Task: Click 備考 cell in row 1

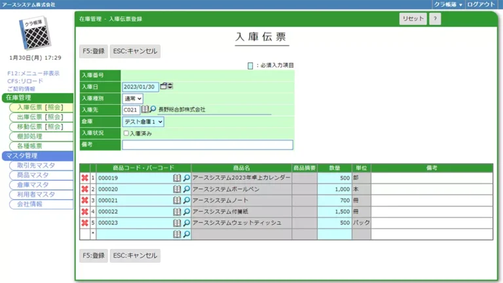Action: pos(432,178)
